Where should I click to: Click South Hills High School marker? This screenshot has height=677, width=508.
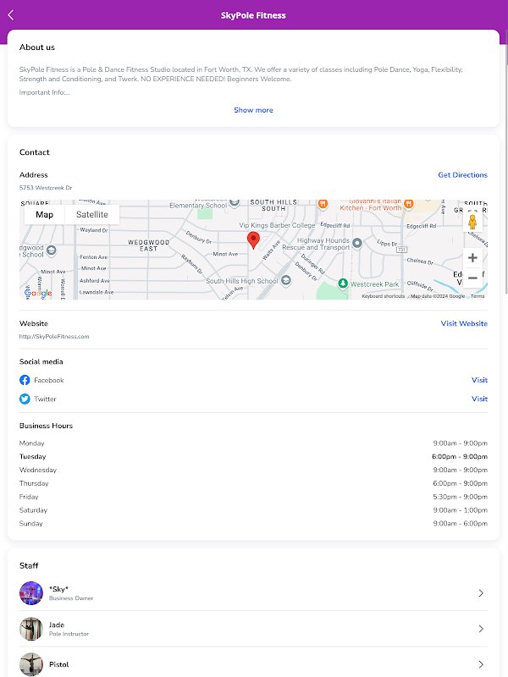pyautogui.click(x=285, y=281)
